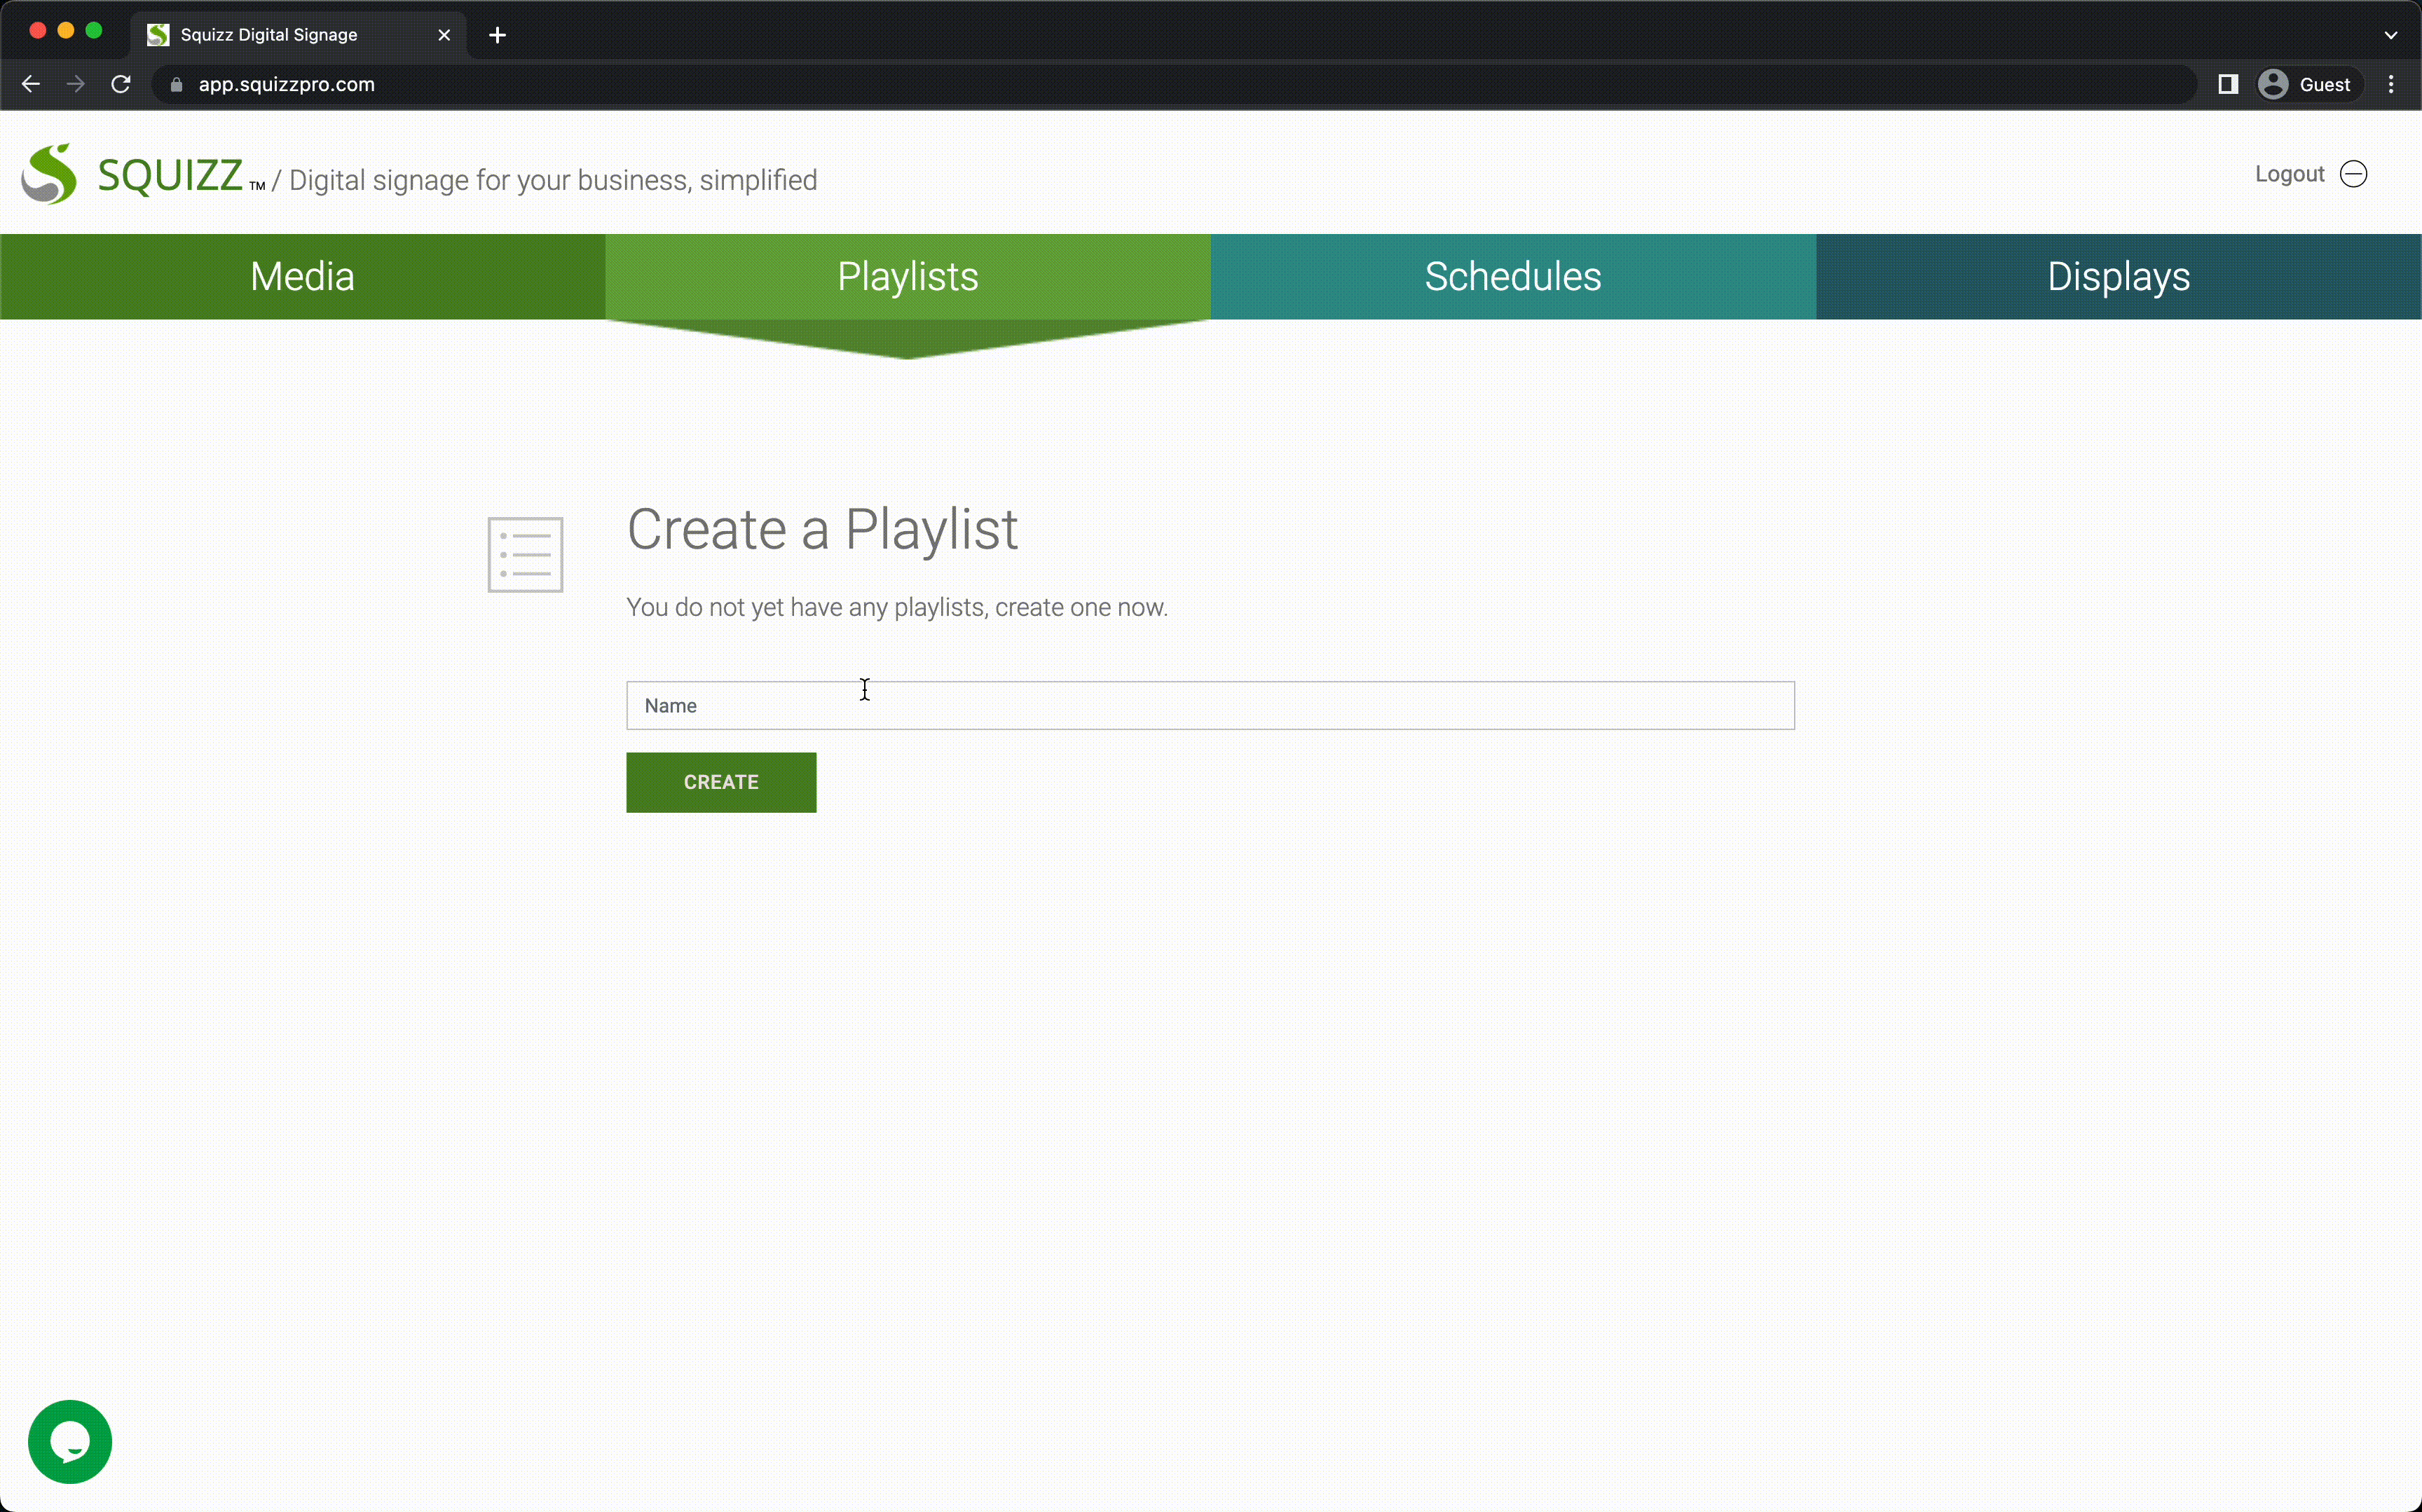Viewport: 2422px width, 1512px height.
Task: Focus the playlist Name input field
Action: click(1210, 706)
